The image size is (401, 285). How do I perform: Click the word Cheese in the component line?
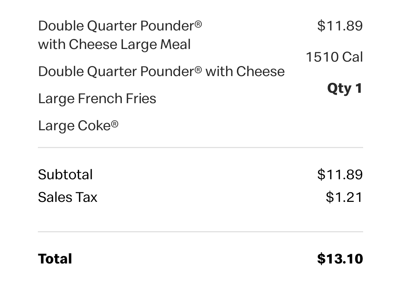click(260, 71)
